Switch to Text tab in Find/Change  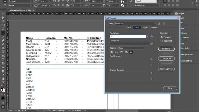(129, 28)
